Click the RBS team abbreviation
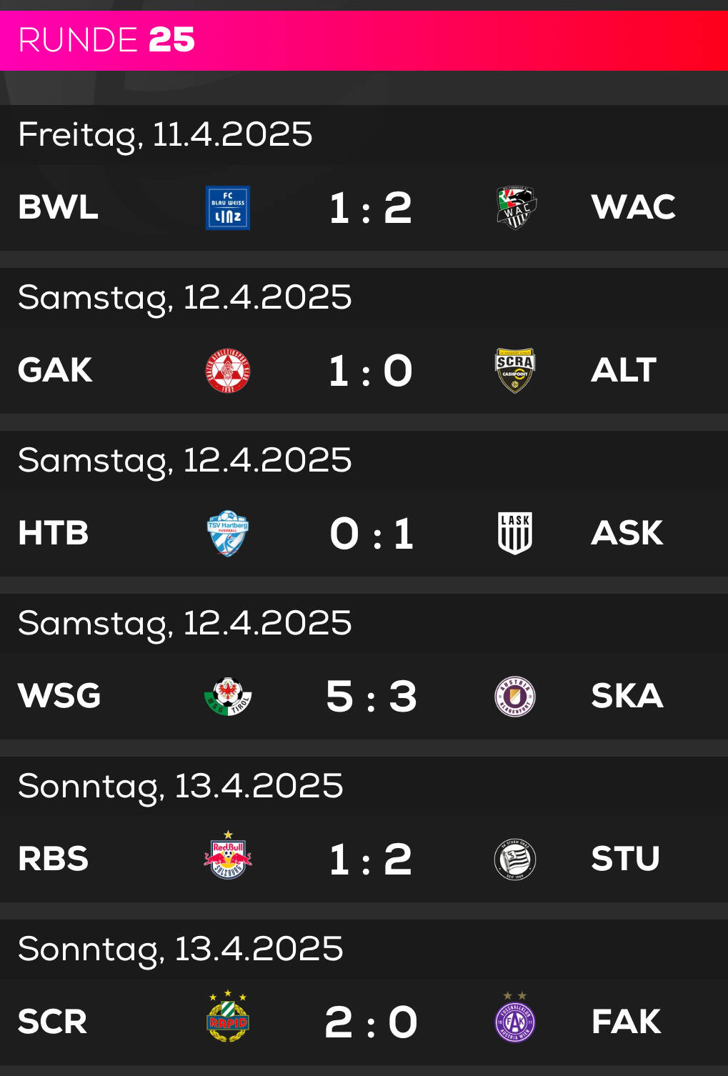 pyautogui.click(x=53, y=859)
